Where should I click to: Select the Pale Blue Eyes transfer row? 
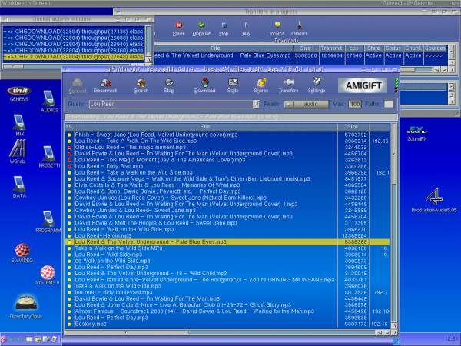[300, 55]
